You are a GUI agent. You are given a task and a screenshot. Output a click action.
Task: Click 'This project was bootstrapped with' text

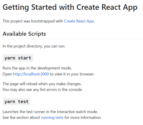pos(33,21)
